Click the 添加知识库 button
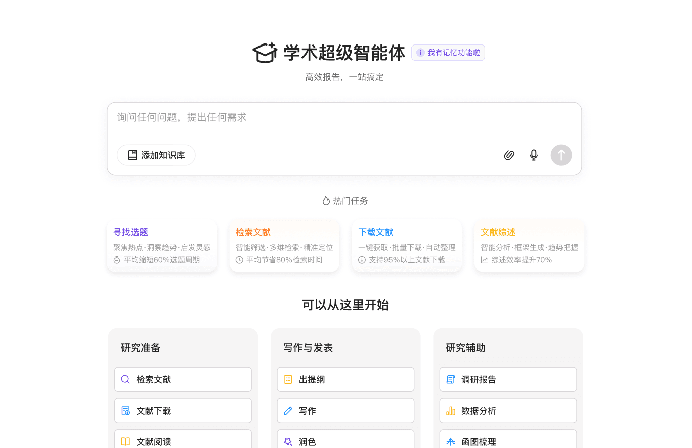The image size is (692, 448). tap(156, 155)
